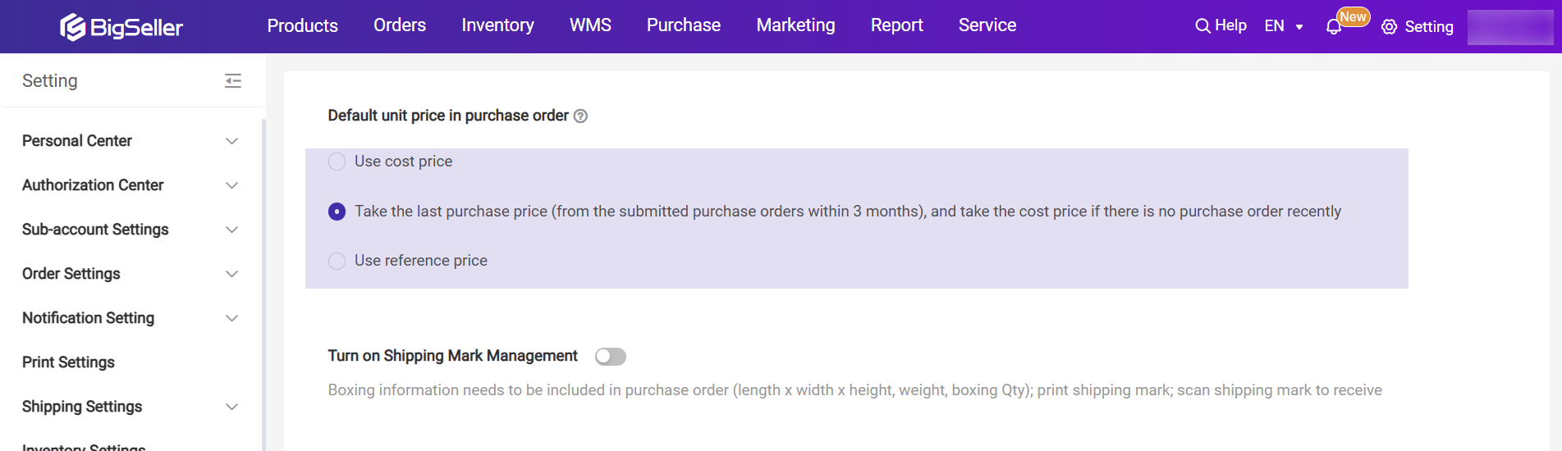This screenshot has width=1562, height=451.
Task: Click help icon beside Default unit price
Action: (x=580, y=116)
